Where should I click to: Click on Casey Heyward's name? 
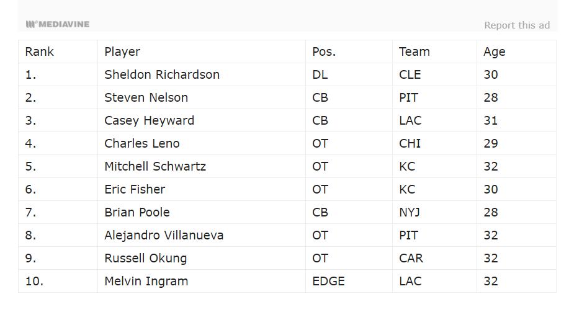pyautogui.click(x=149, y=120)
